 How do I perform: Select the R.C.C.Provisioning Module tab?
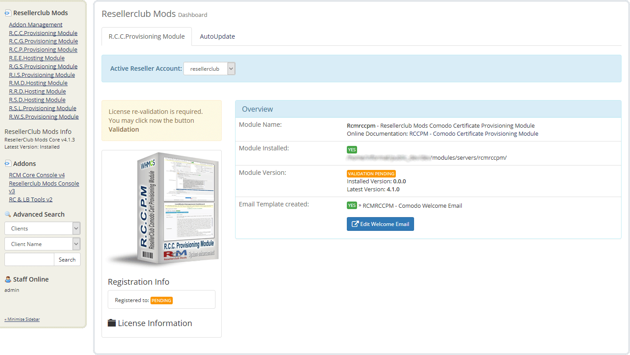pyautogui.click(x=146, y=36)
